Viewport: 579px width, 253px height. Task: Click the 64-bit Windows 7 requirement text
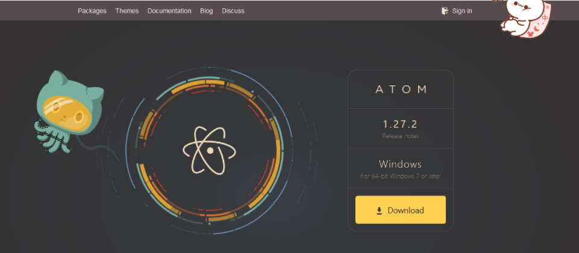pos(400,177)
